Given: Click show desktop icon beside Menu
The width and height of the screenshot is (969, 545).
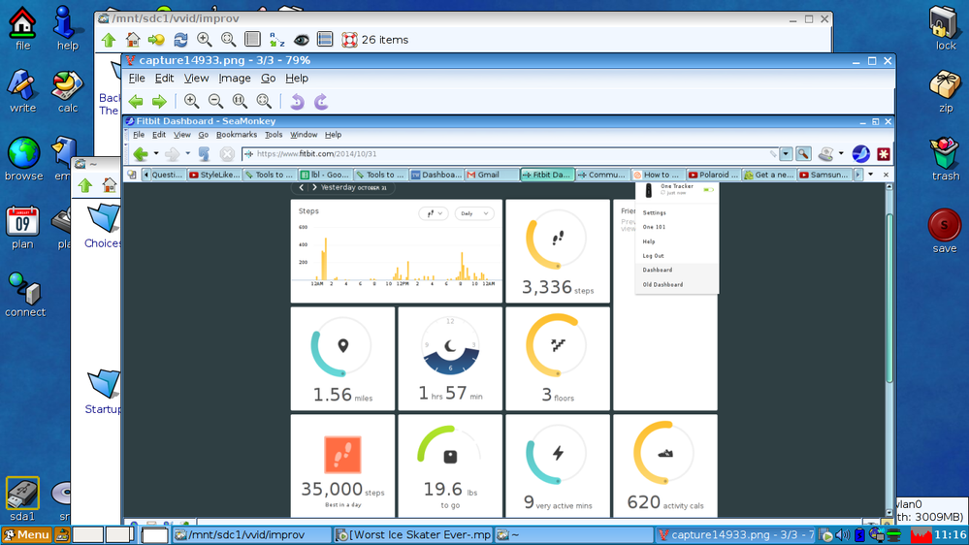Looking at the screenshot, I should click(62, 535).
